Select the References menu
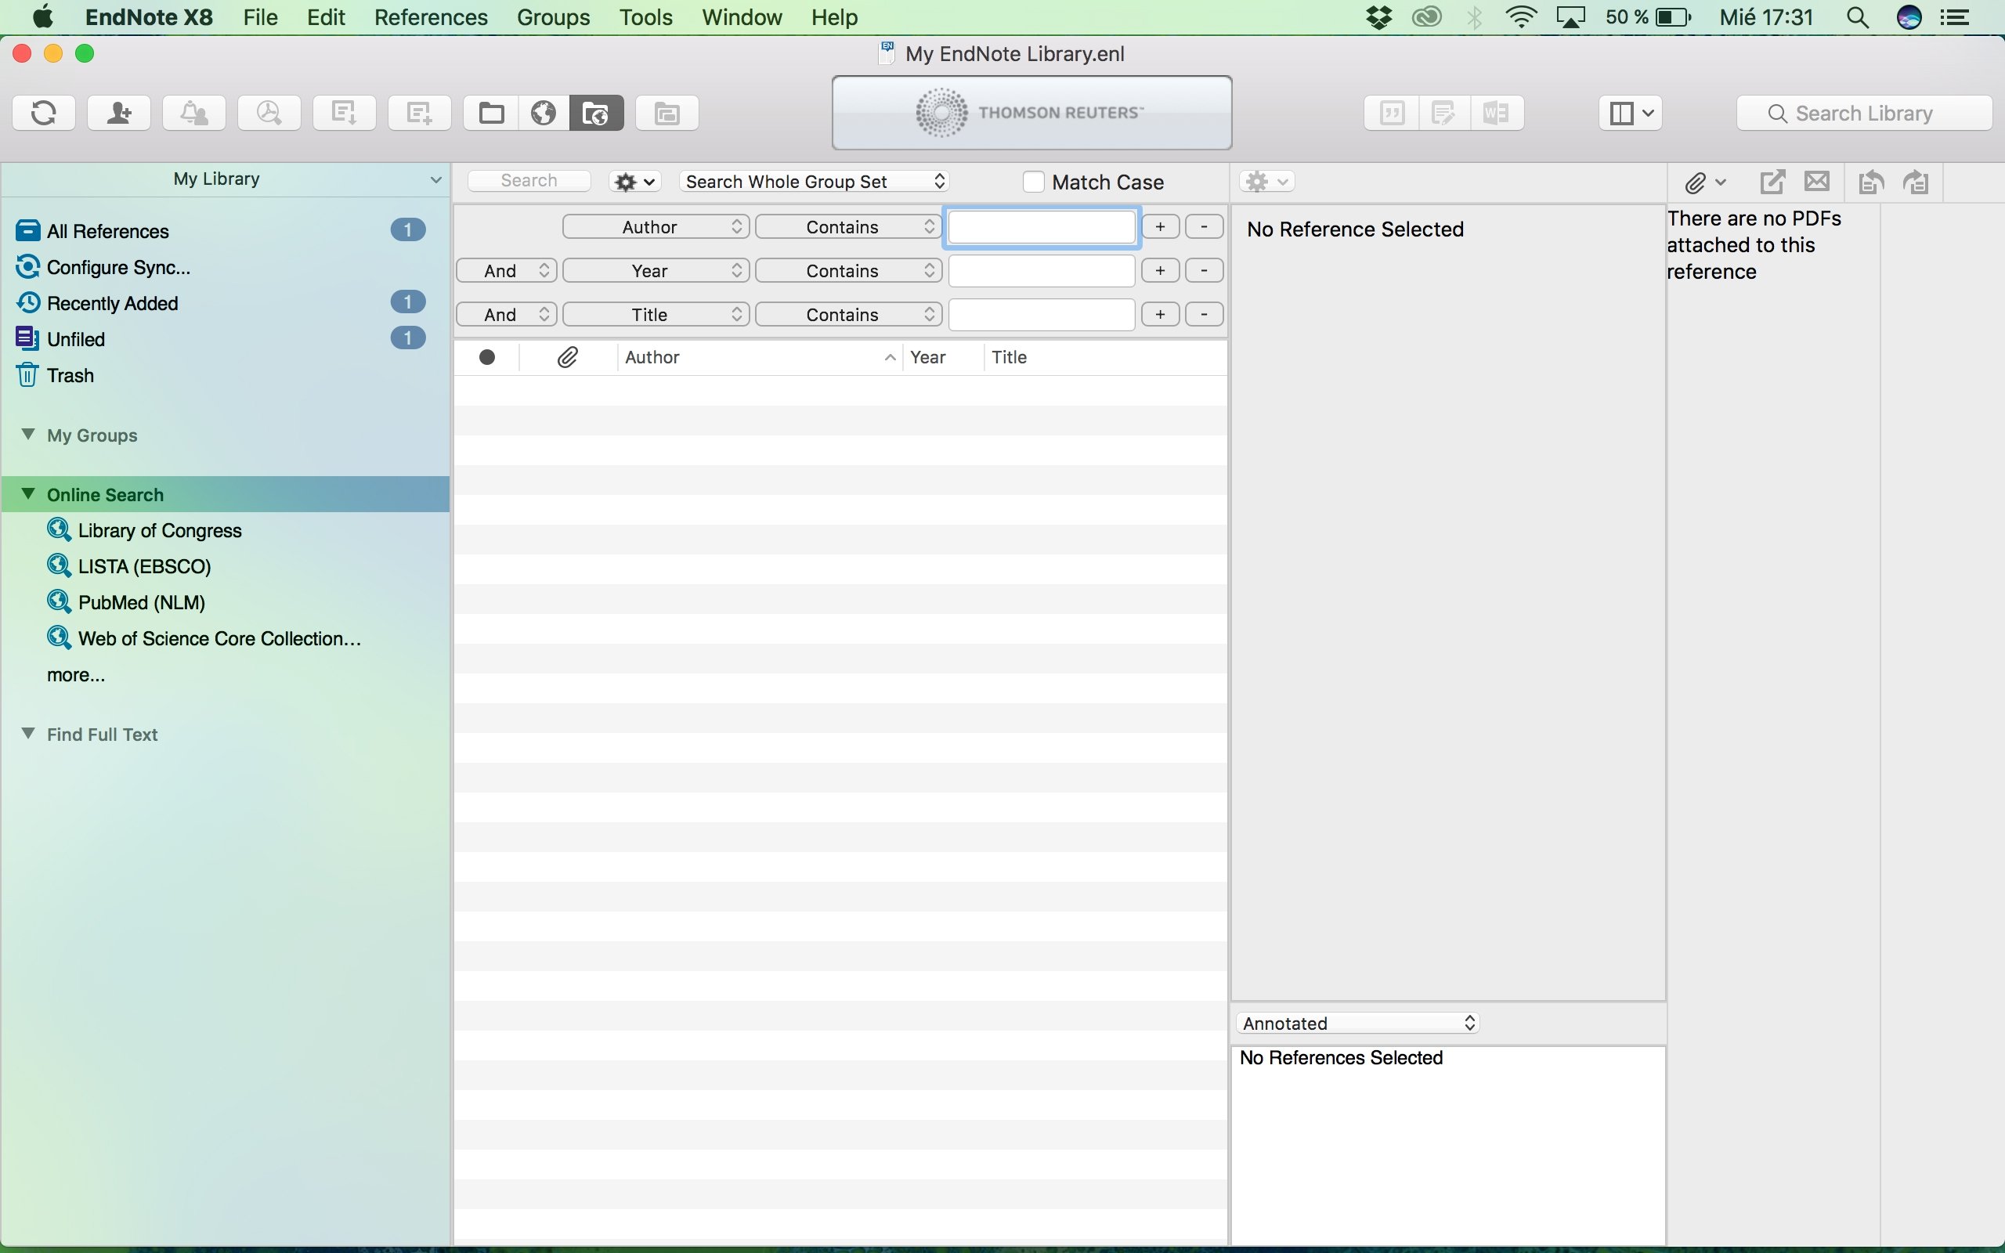This screenshot has height=1253, width=2005. pos(432,17)
